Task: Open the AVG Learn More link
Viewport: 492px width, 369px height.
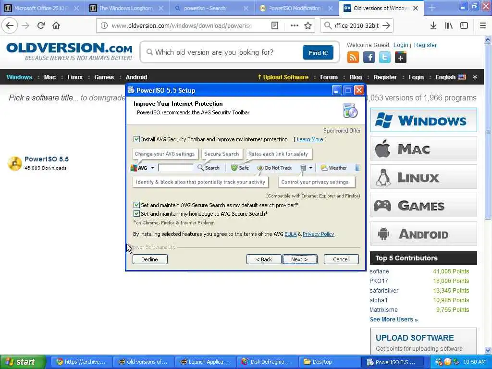Action: coord(310,139)
